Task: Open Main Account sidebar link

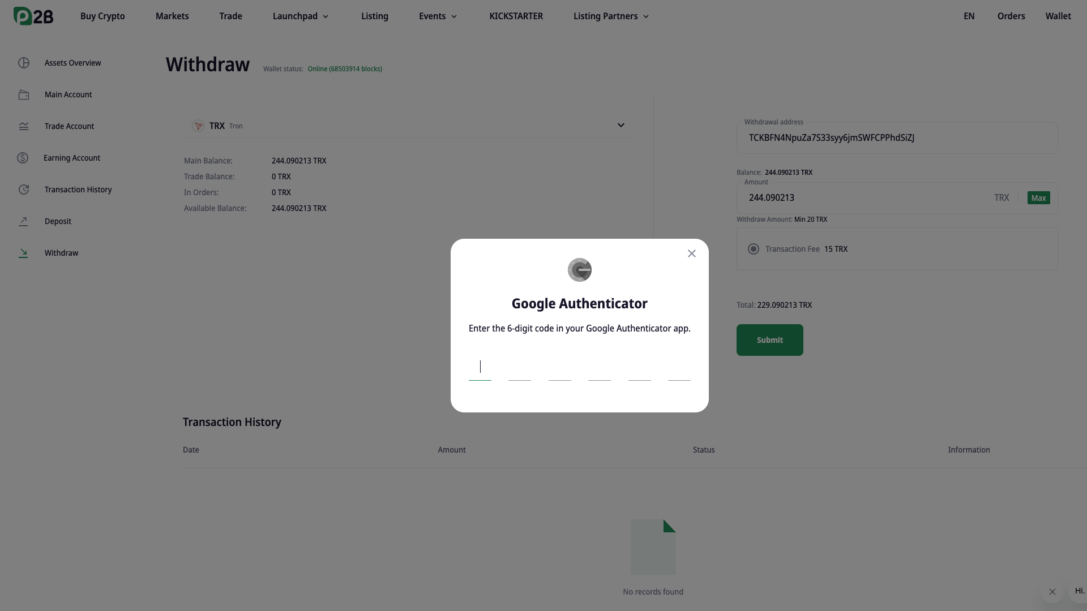Action: tap(69, 94)
